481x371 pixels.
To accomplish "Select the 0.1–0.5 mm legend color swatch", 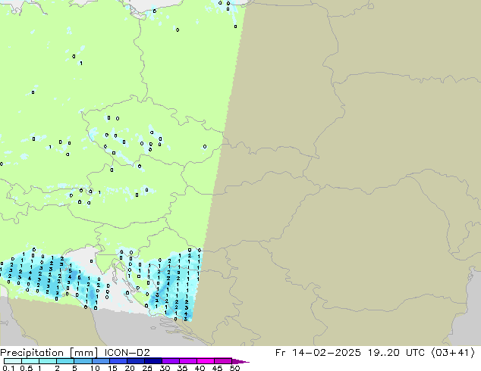I will 13,361.
